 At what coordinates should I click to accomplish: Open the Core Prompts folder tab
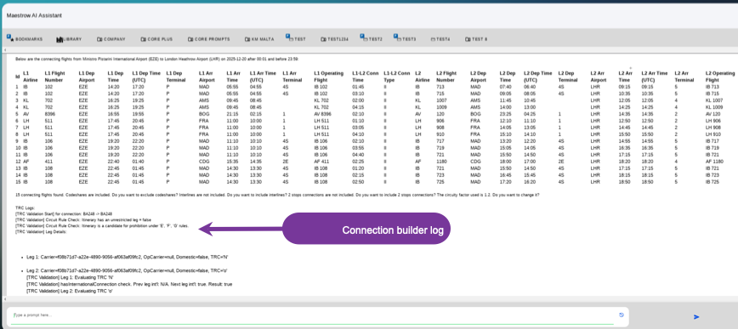pyautogui.click(x=208, y=40)
